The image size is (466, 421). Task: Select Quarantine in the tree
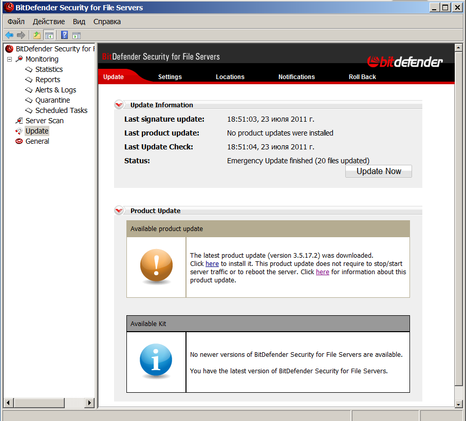click(x=52, y=100)
